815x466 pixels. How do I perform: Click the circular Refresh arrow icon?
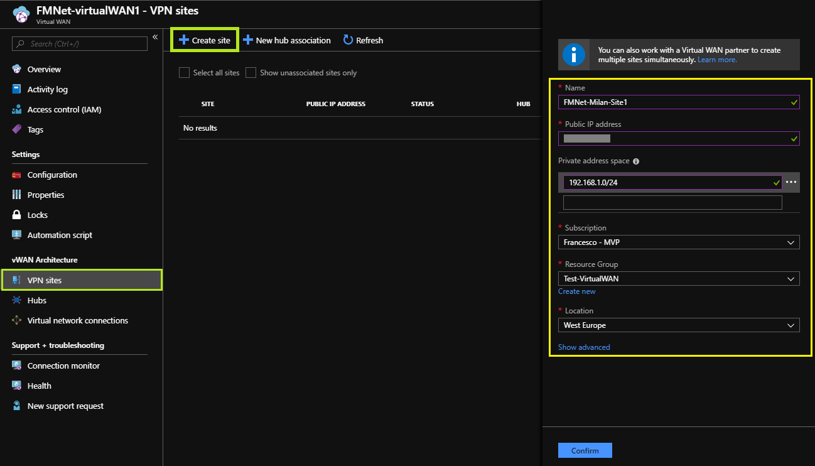(348, 40)
